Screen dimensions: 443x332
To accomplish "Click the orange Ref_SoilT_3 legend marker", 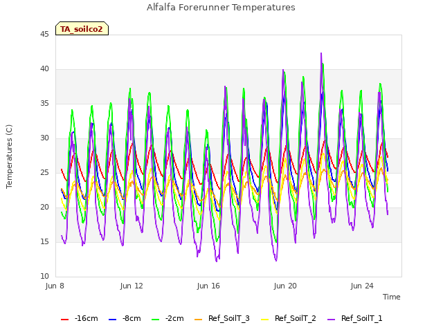I will pos(199,320).
